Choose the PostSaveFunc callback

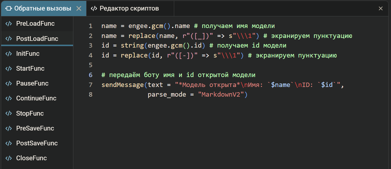point(37,143)
